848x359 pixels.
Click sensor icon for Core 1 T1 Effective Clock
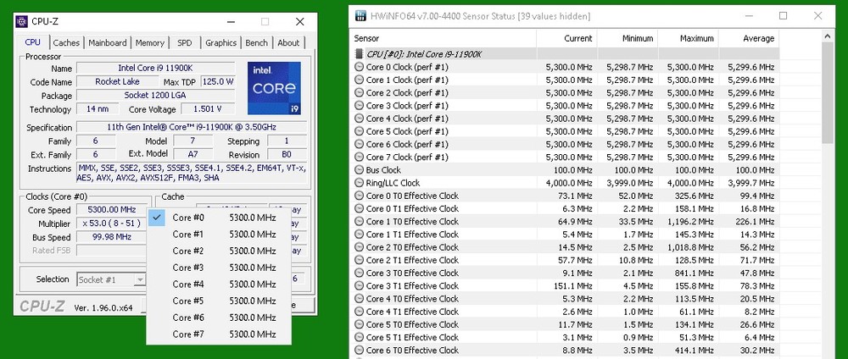click(x=359, y=235)
